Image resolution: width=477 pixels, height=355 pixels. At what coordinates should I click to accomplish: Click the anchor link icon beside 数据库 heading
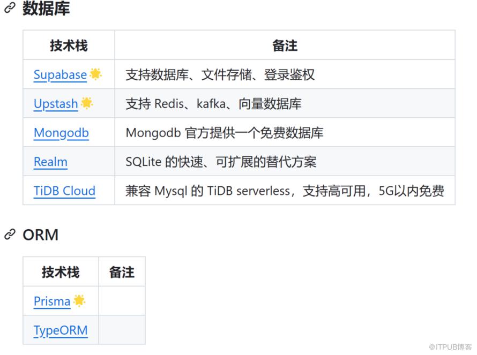click(10, 9)
